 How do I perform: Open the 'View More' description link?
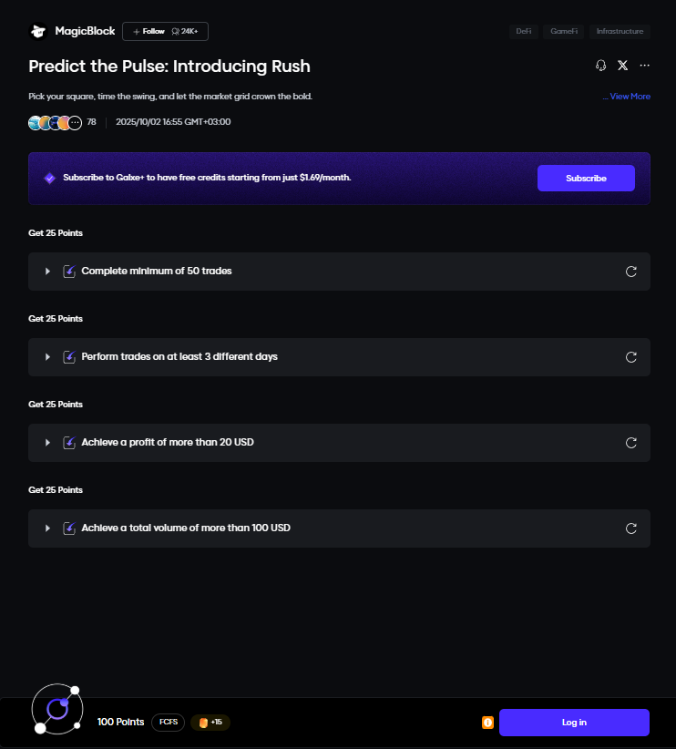pos(627,97)
